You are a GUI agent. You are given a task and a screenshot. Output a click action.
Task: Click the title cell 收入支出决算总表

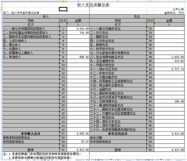[x=93, y=5]
